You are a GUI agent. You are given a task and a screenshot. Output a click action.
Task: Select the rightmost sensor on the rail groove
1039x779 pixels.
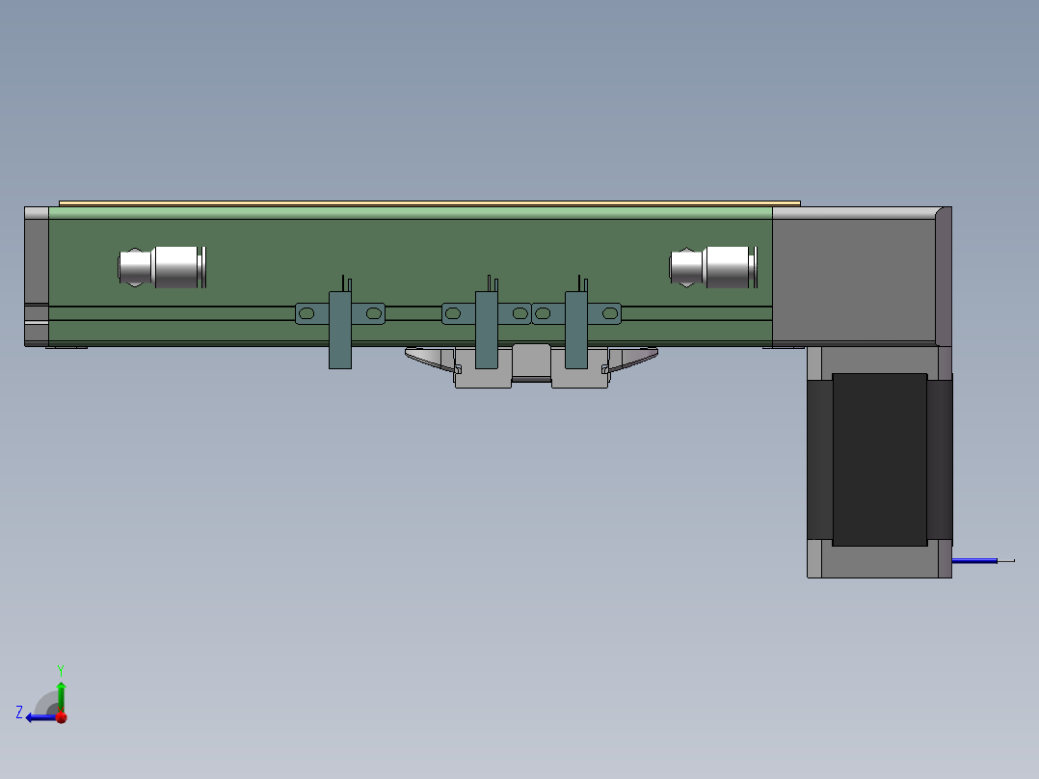(575, 323)
